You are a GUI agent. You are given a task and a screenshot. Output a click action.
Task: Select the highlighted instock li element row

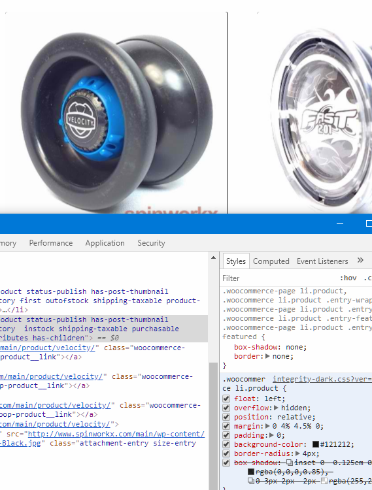point(104,329)
